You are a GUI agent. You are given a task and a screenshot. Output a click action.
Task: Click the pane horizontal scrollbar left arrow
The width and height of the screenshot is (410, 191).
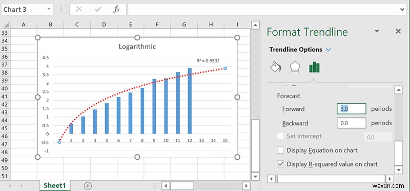(x=272, y=179)
